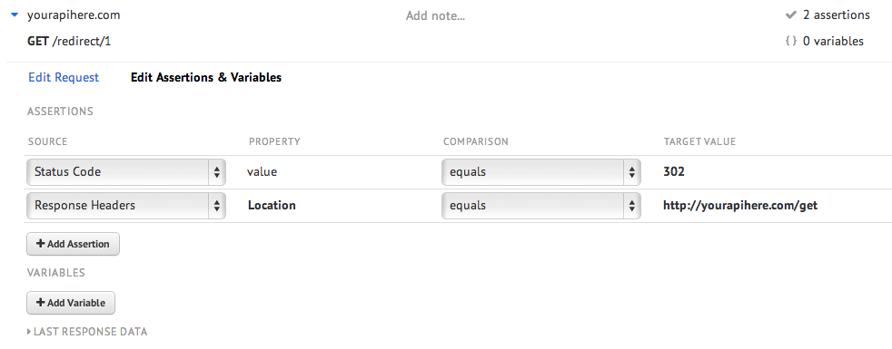Click the value property of Status Code

(x=263, y=172)
